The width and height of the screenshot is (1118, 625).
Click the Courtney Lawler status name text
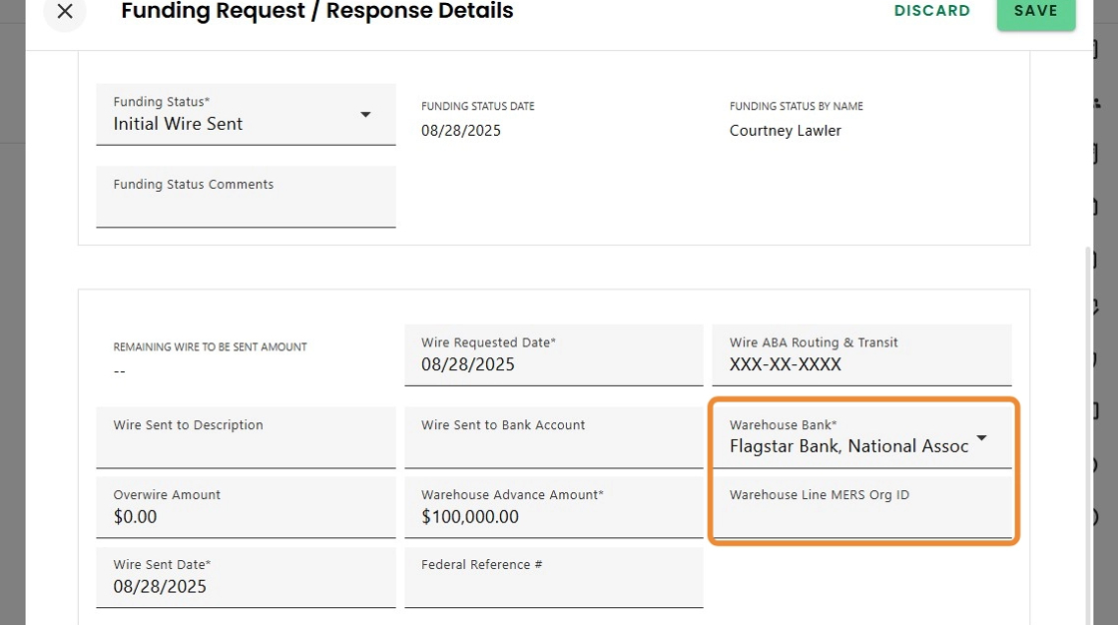(x=786, y=131)
